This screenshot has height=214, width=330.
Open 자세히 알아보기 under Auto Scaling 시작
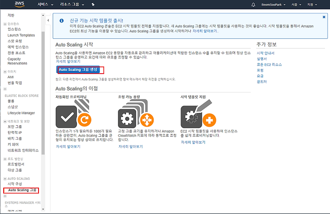pyautogui.click(x=68, y=61)
